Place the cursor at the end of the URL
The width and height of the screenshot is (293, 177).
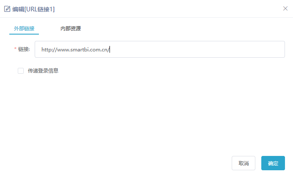[x=110, y=50]
